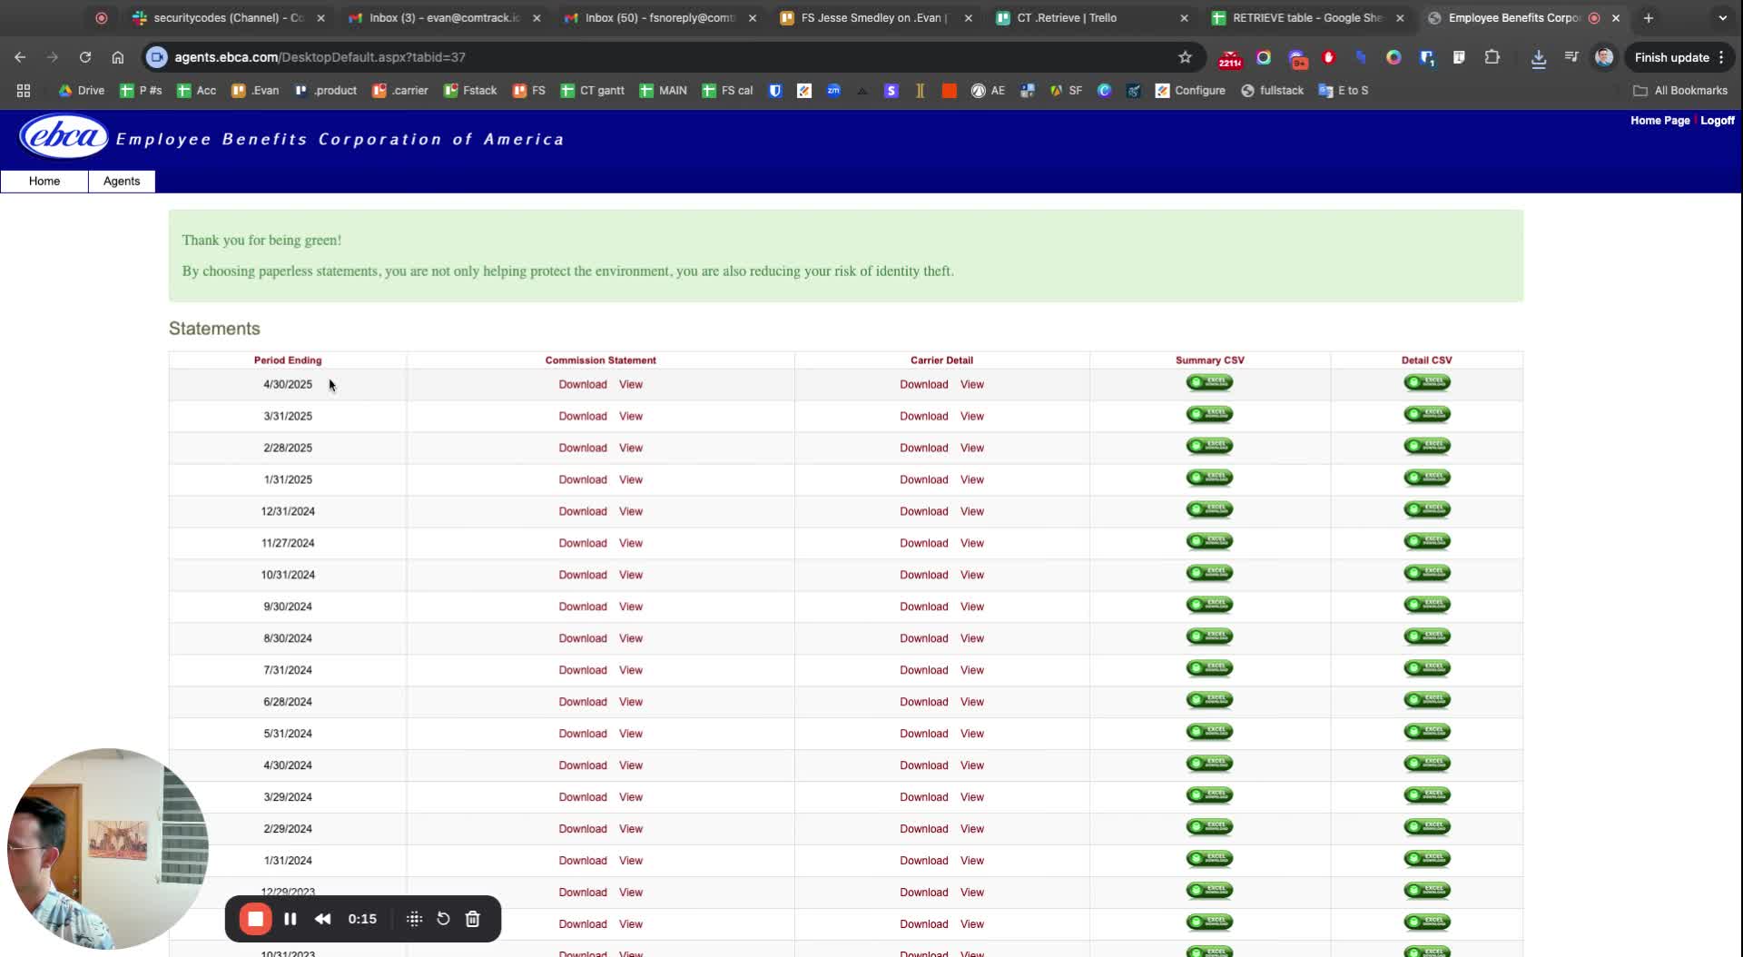Viewport: 1743px width, 957px height.
Task: Download Detail CSV Excel for 9/30/2024
Action: 1426,606
